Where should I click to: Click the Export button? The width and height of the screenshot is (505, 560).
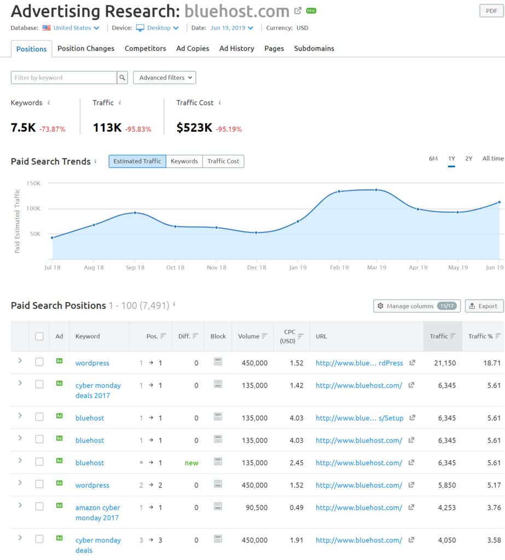point(484,306)
